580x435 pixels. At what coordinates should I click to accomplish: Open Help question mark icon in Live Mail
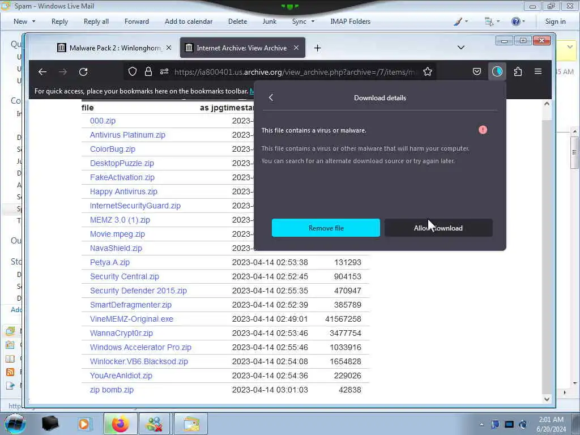518,22
